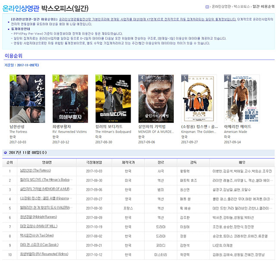Open 택시운전사 (A Taxi Driver) link
This screenshot has height=261, width=276.
[x=38, y=235]
